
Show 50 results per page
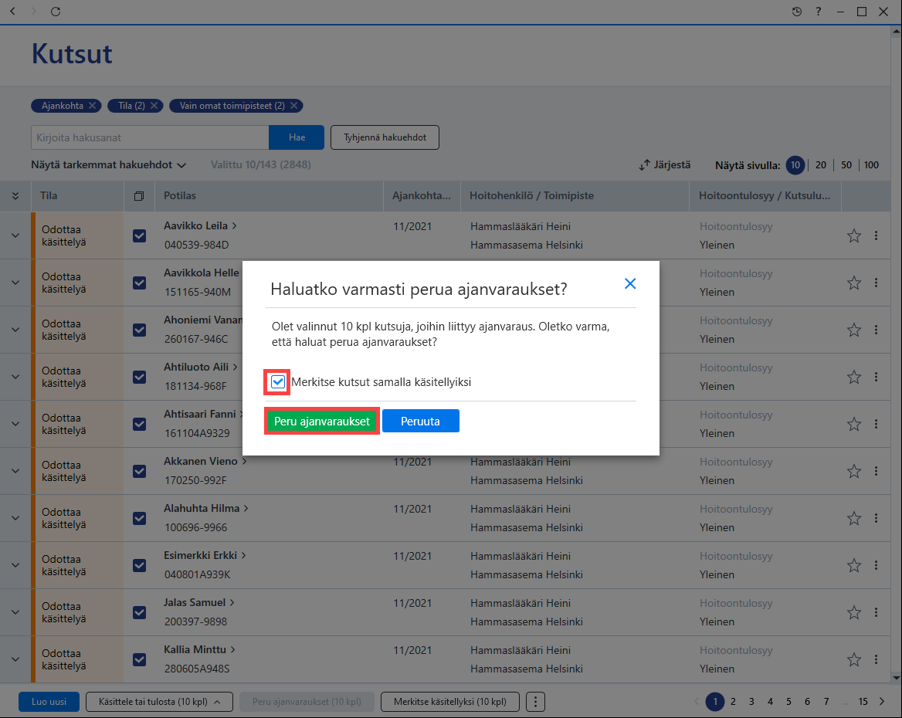(846, 165)
